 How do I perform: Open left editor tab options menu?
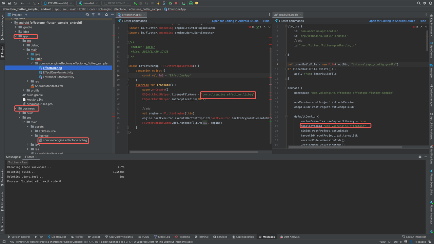pyautogui.click(x=270, y=15)
